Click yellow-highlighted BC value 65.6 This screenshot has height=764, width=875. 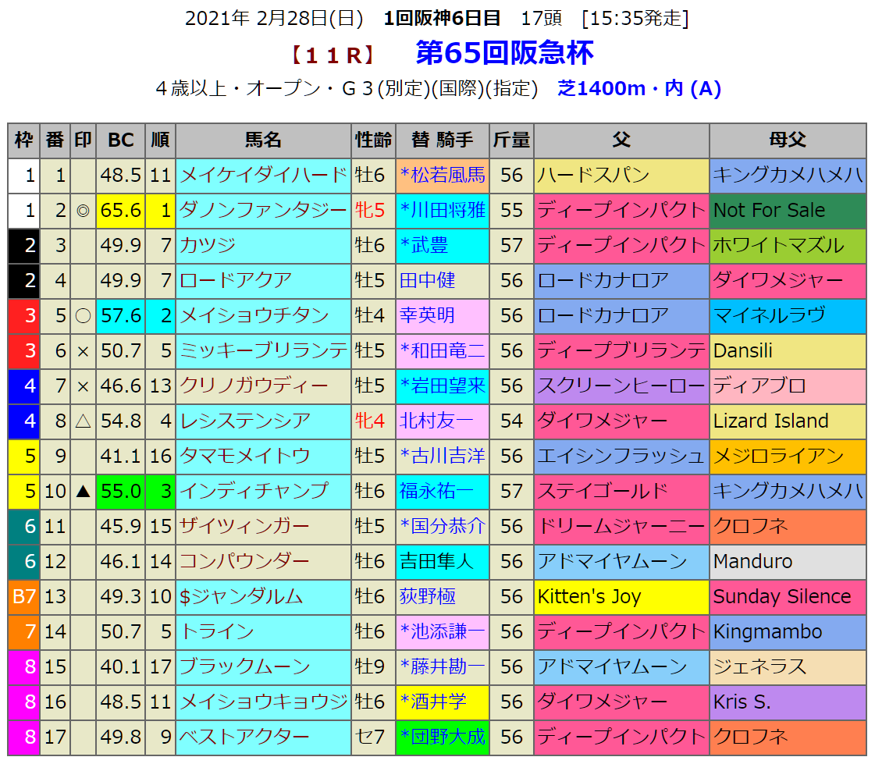pos(121,211)
